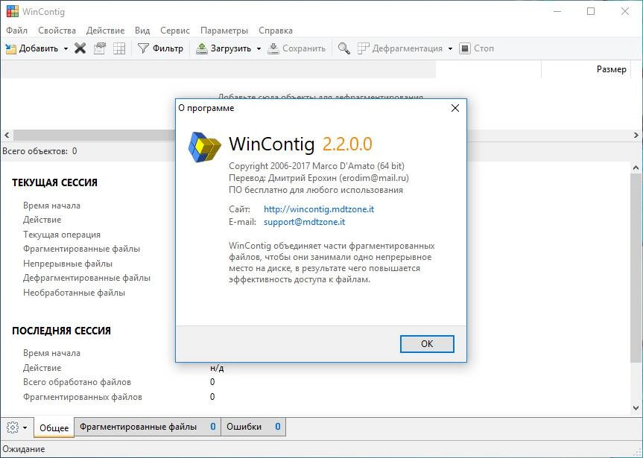Open the Параметры menu
The height and width of the screenshot is (458, 643).
(224, 31)
